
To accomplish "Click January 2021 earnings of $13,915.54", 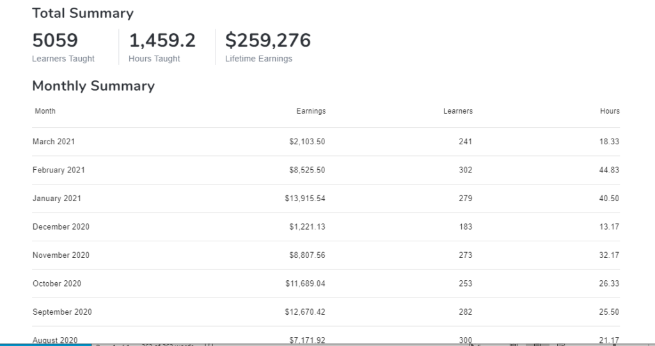I will [305, 199].
